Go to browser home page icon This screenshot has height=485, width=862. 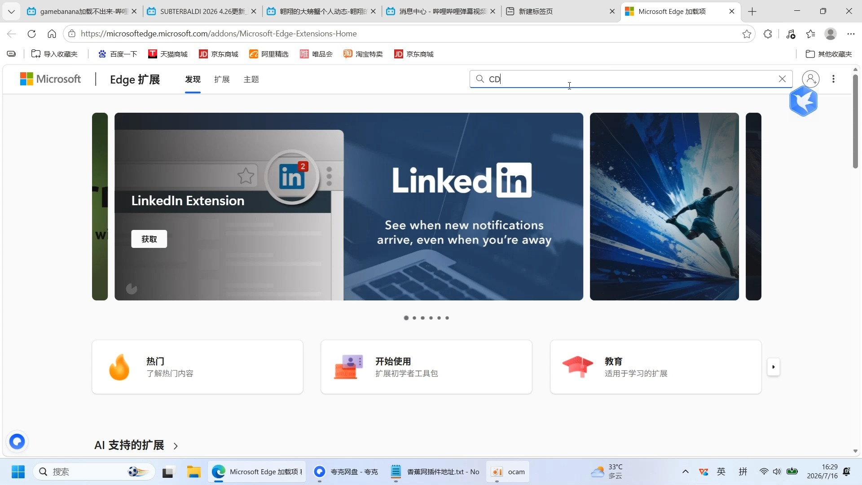point(52,34)
